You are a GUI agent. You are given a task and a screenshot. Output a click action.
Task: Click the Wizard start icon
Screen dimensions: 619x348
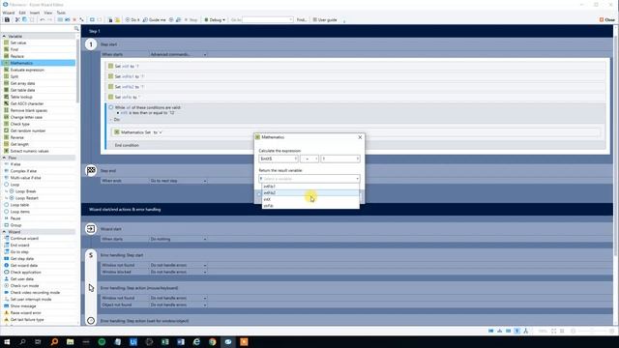pyautogui.click(x=91, y=229)
